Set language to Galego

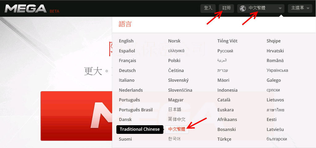[274, 80]
